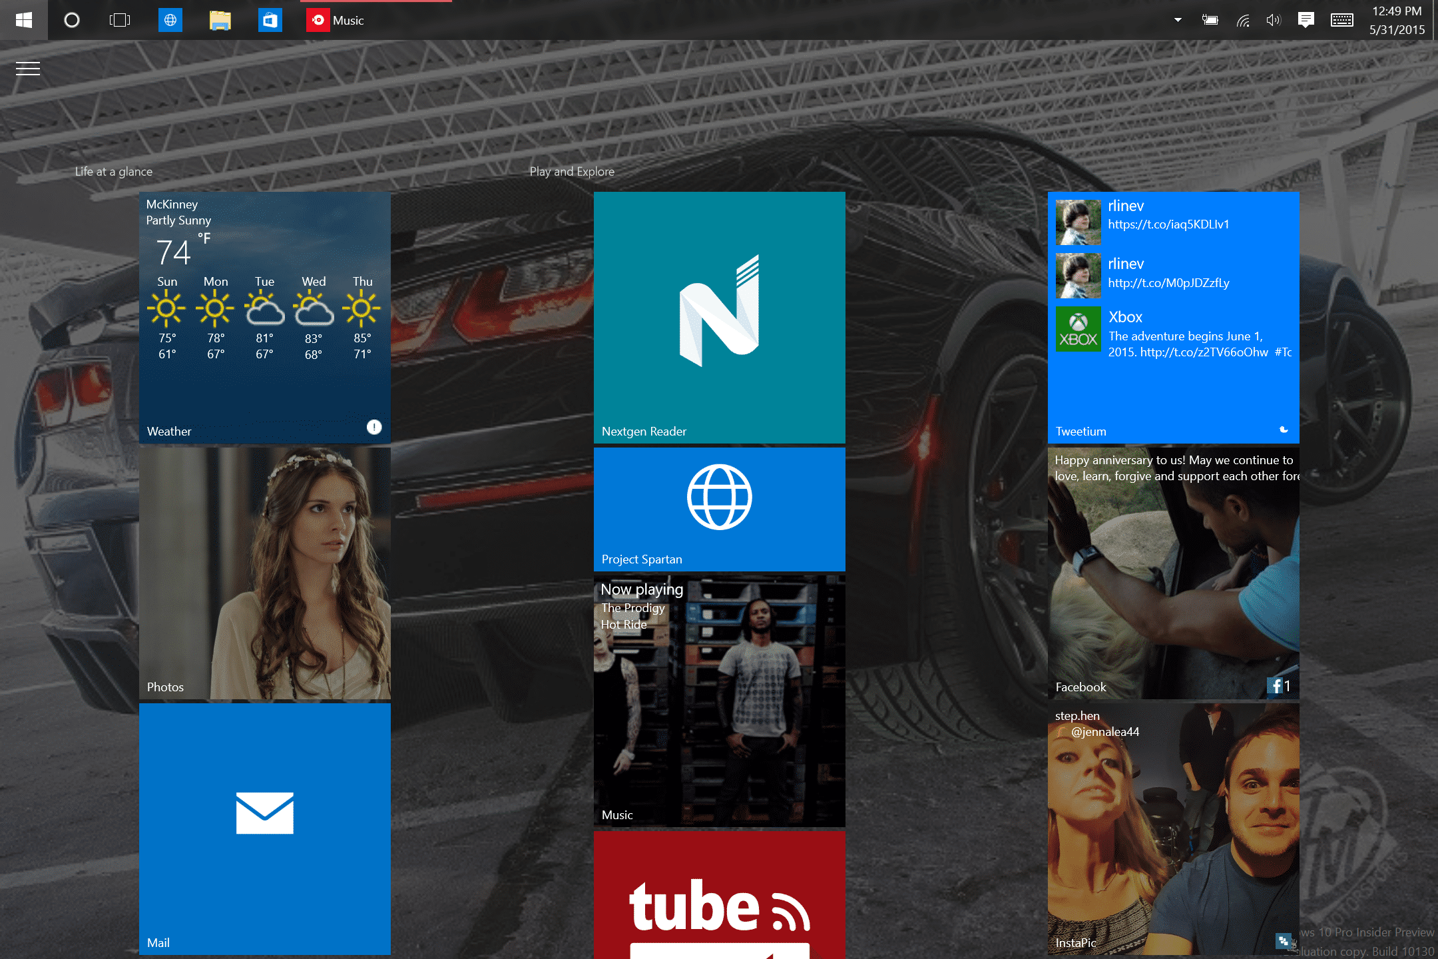Image resolution: width=1438 pixels, height=959 pixels.
Task: Open Task View from the taskbar
Action: [x=120, y=20]
